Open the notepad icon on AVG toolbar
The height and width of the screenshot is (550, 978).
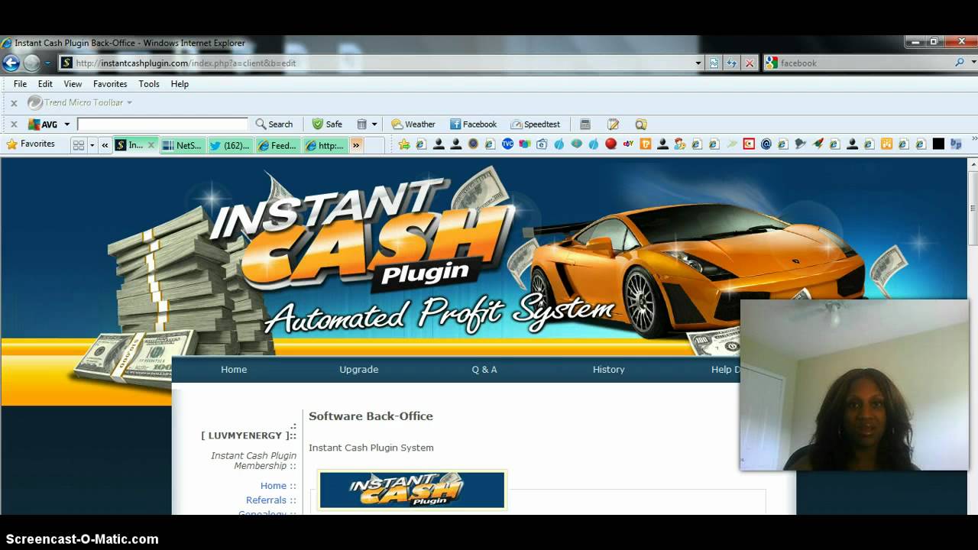(613, 125)
